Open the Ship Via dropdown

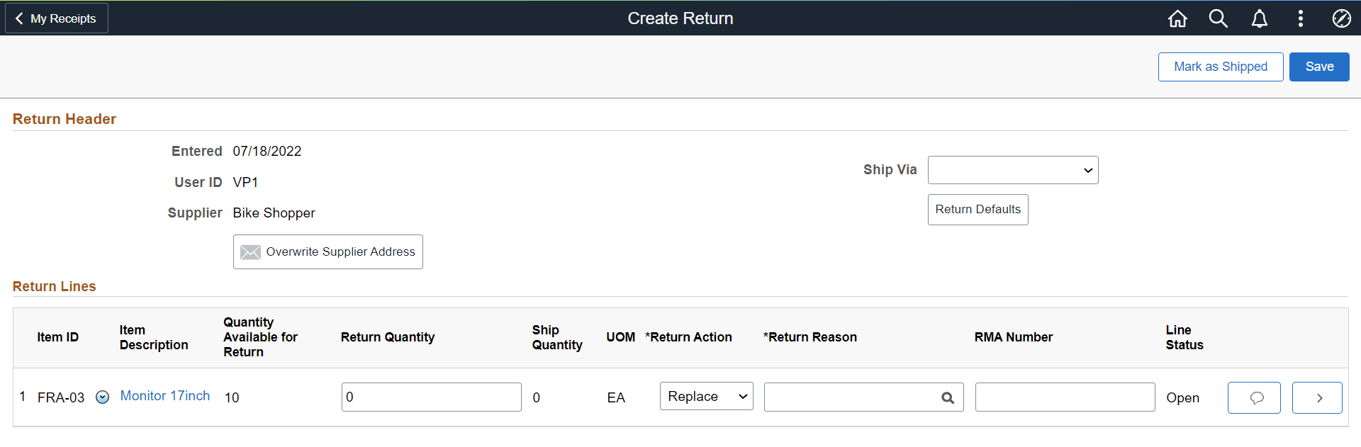click(x=1012, y=170)
